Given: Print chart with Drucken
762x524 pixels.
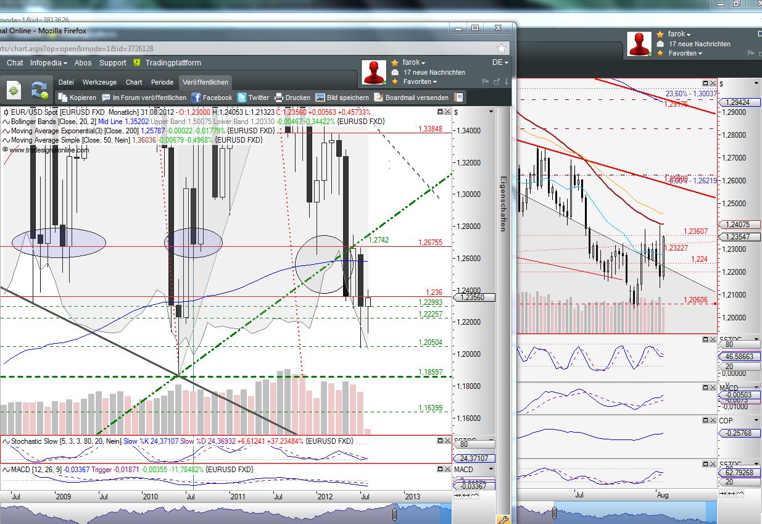Looking at the screenshot, I should [x=292, y=98].
